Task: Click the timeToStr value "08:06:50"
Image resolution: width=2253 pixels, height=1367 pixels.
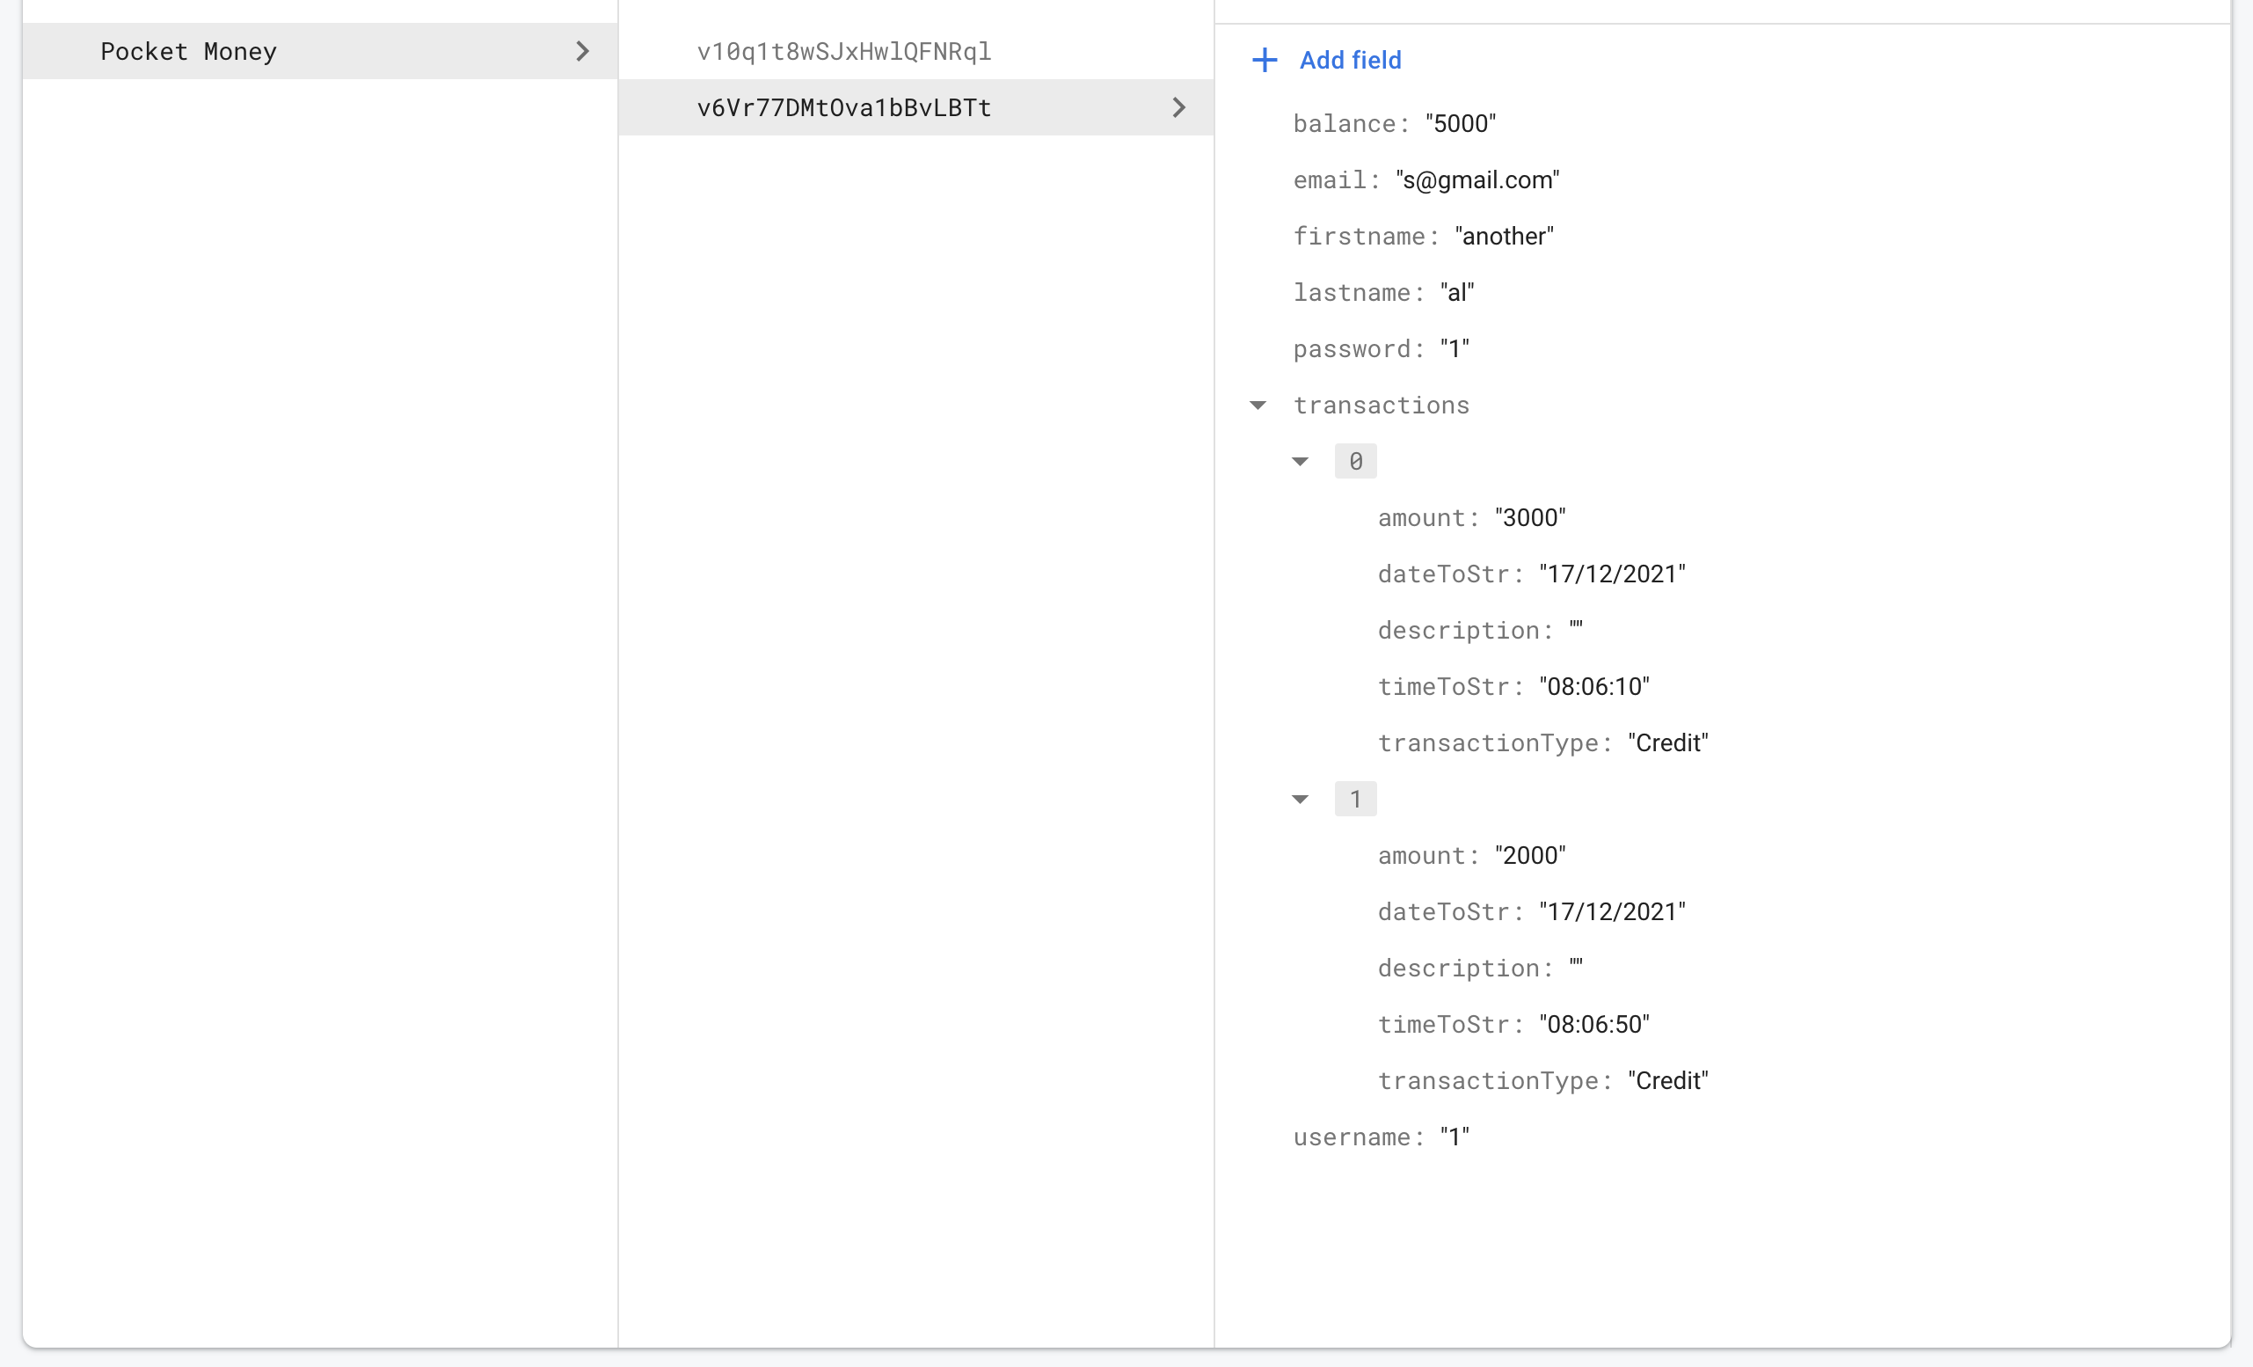Action: coord(1593,1025)
